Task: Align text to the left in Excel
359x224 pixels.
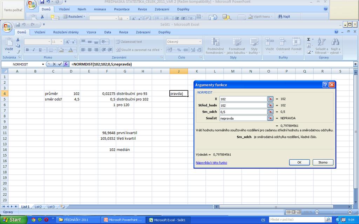Action: click(x=83, y=50)
